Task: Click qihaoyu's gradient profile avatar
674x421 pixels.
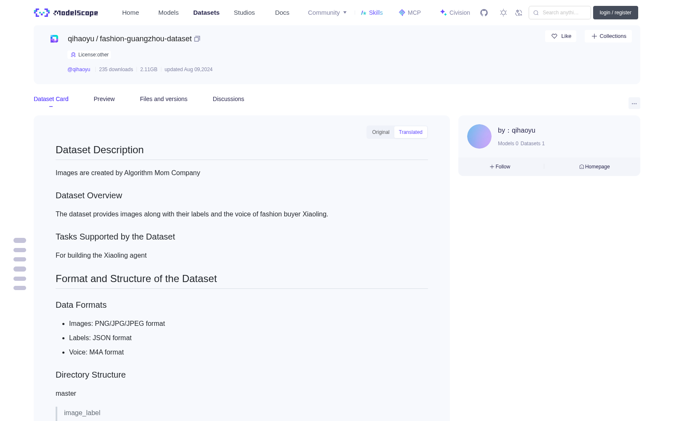Action: coord(479,136)
